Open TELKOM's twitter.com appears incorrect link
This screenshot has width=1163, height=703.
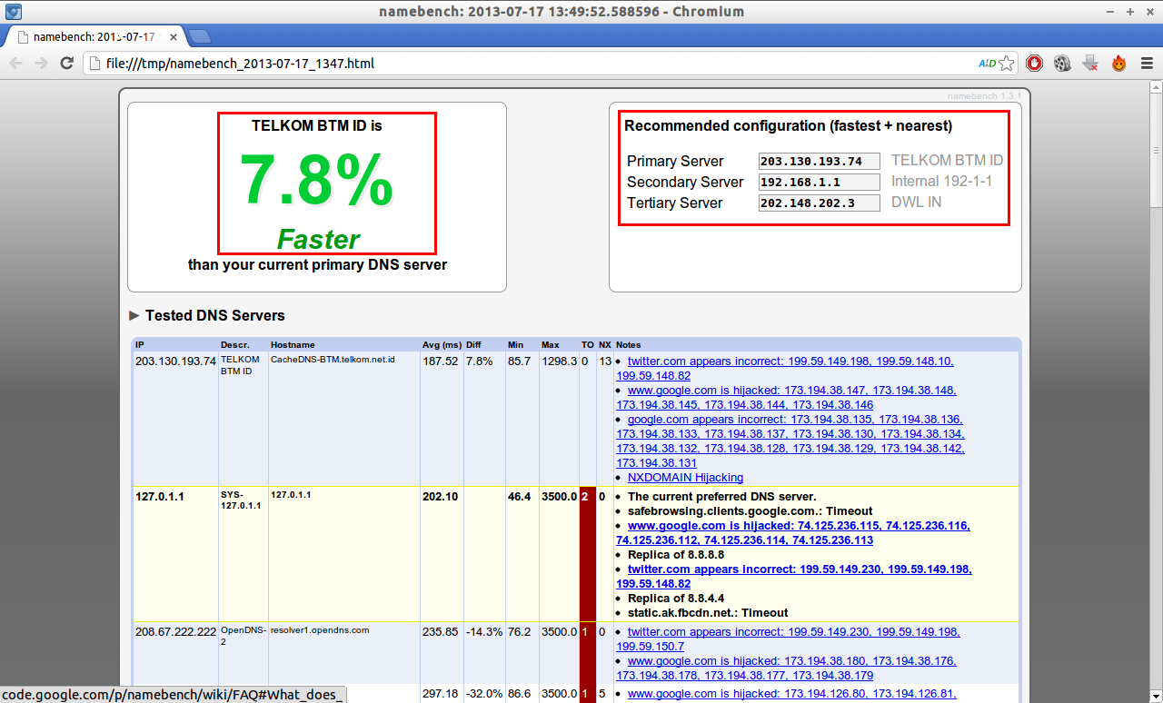(786, 368)
